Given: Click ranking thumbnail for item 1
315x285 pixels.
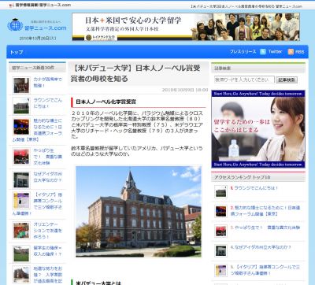Looking at the screenshot, I should click(220, 191).
